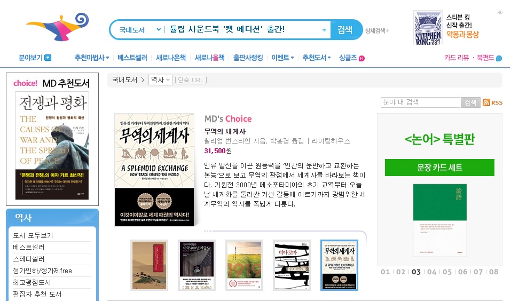Go to banner slide 05
Viewport: 511px width, 302px height.
pyautogui.click(x=447, y=272)
